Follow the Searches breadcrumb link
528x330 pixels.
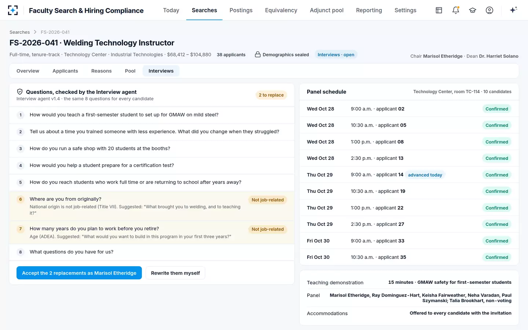pyautogui.click(x=20, y=32)
